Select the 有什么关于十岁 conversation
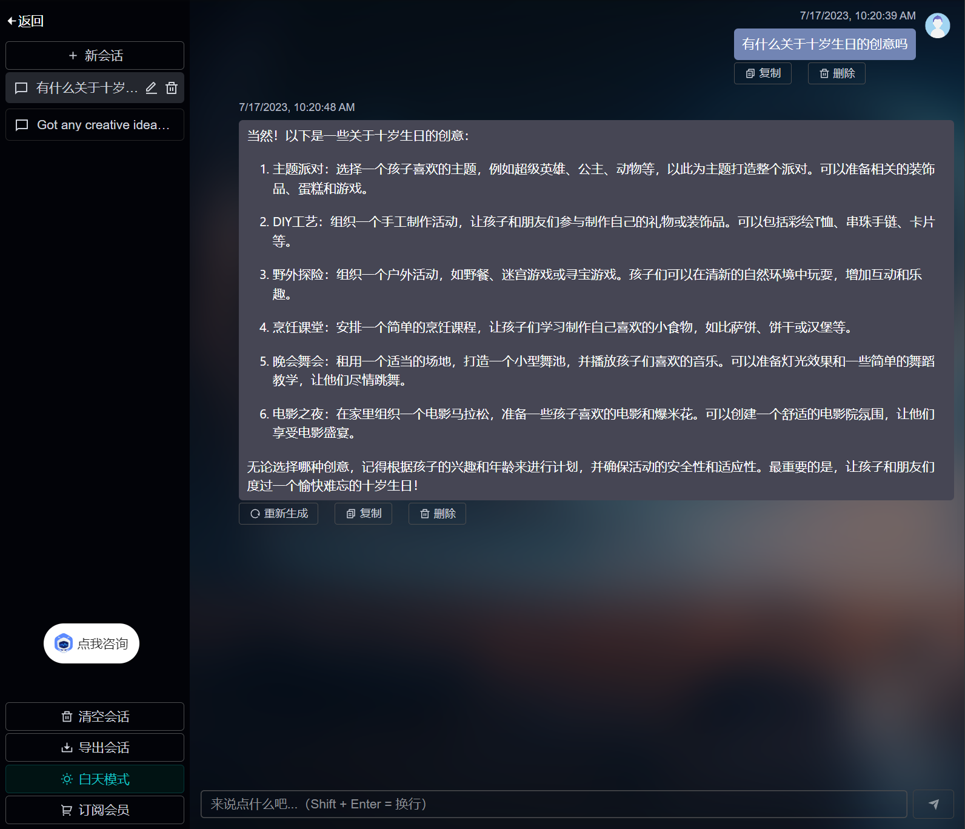Viewport: 965px width, 829px height. click(79, 88)
